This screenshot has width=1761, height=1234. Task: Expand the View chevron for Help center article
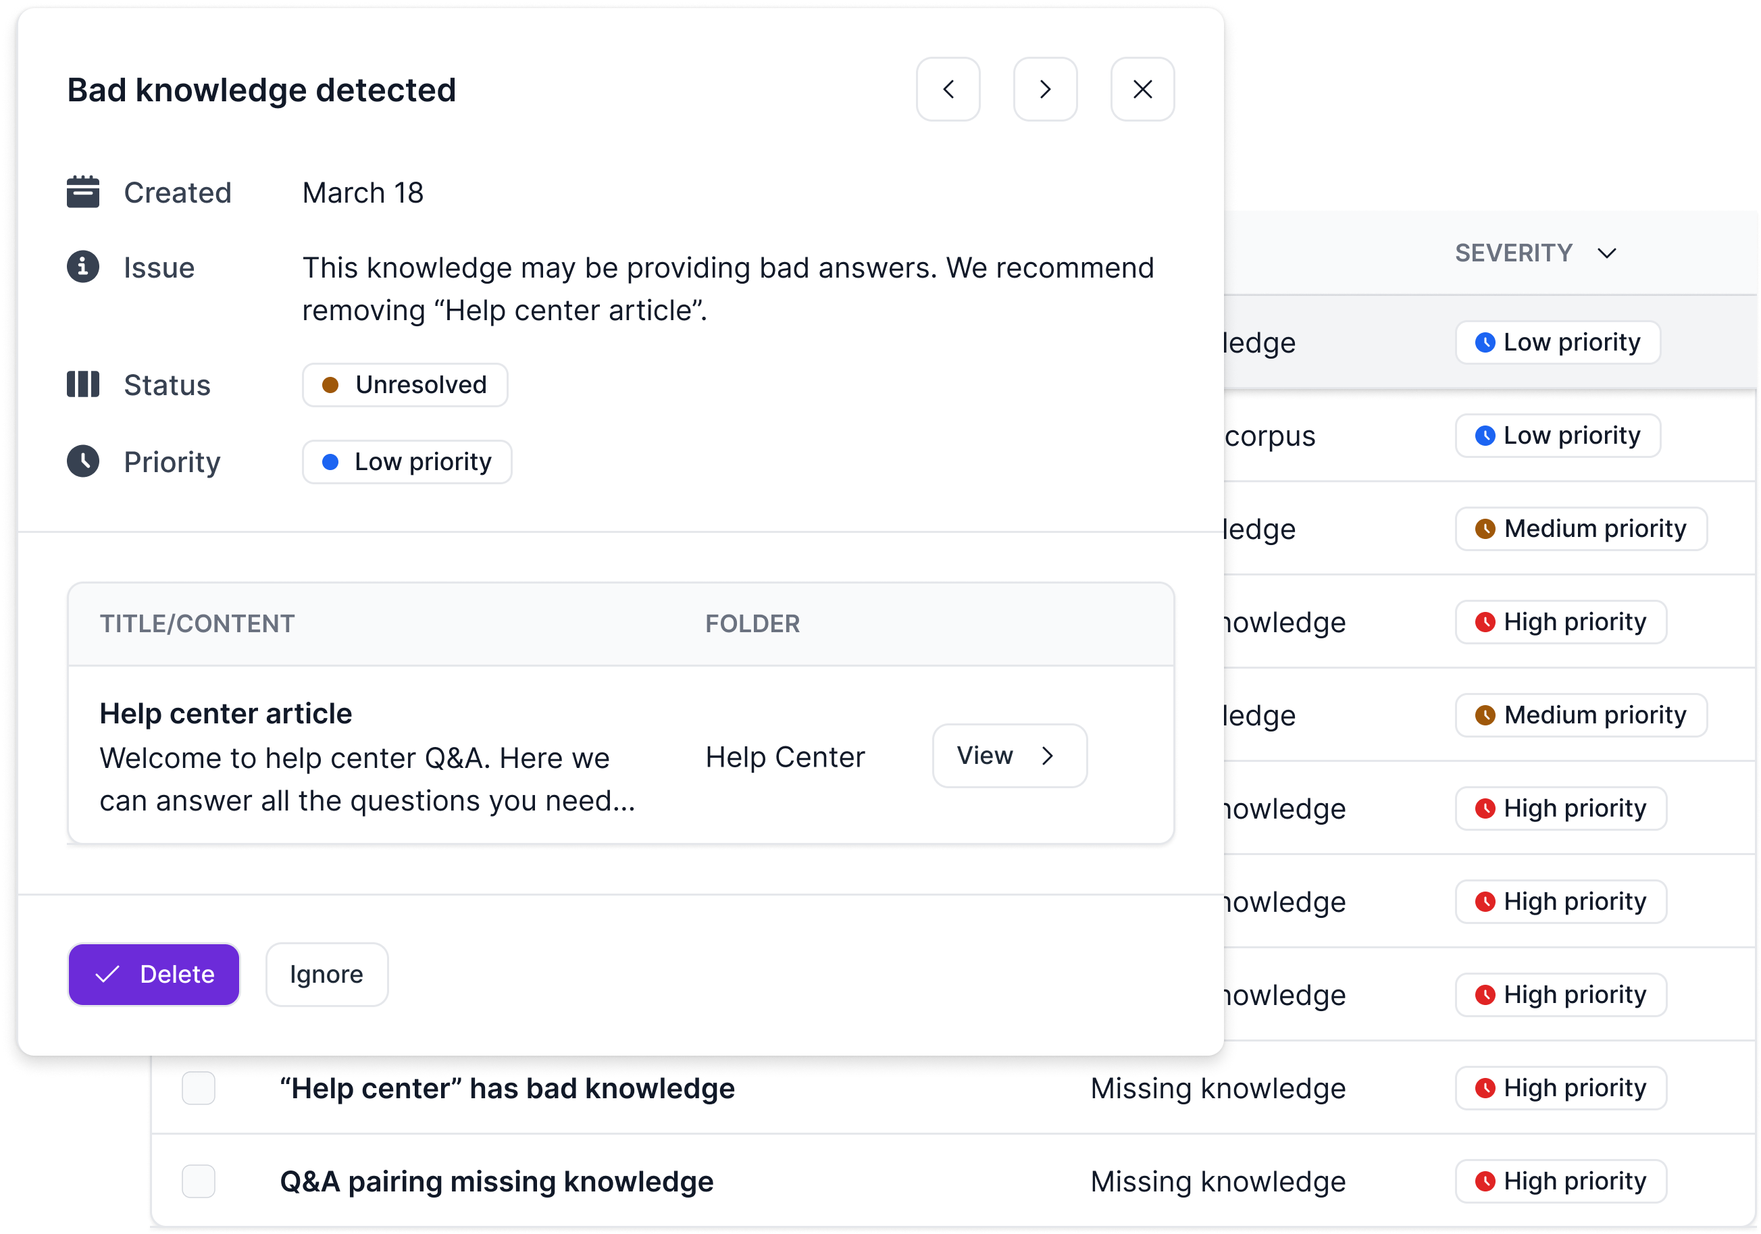(1050, 755)
